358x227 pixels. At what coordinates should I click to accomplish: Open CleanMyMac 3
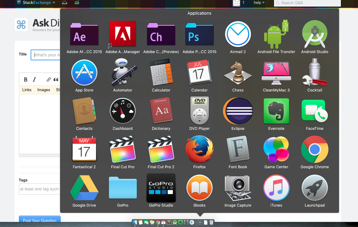coord(276,72)
